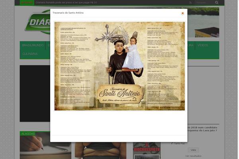Screen dimensions: 239x159
Task: Click the RSS feed icon in top bar
Action: tap(190, 2)
